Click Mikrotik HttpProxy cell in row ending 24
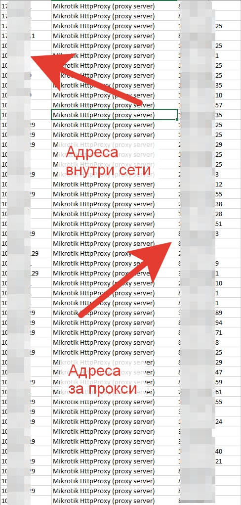Image resolution: width=241 pixels, height=505 pixels. tap(114, 421)
